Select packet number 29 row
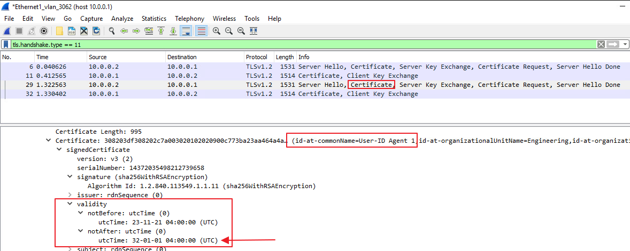Viewport: 630px width, 251px height. (x=315, y=85)
